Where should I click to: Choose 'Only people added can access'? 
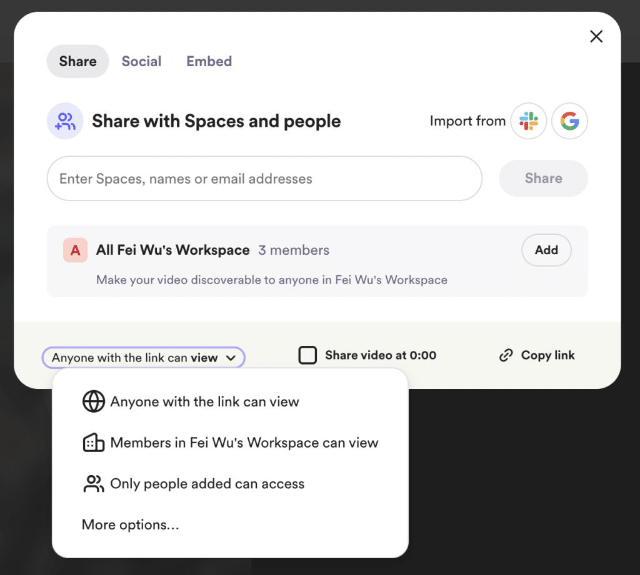pyautogui.click(x=207, y=484)
